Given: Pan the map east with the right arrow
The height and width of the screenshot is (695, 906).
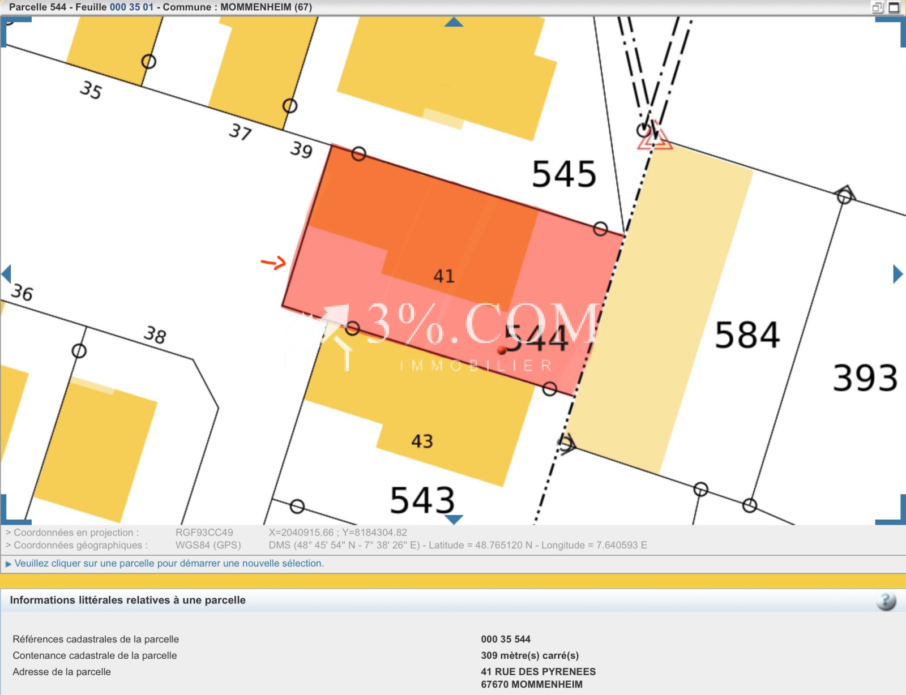Looking at the screenshot, I should point(898,274).
